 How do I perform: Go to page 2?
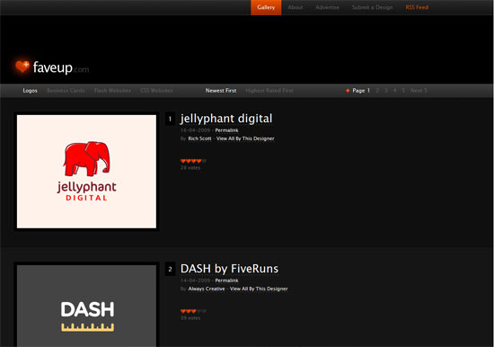pos(377,91)
